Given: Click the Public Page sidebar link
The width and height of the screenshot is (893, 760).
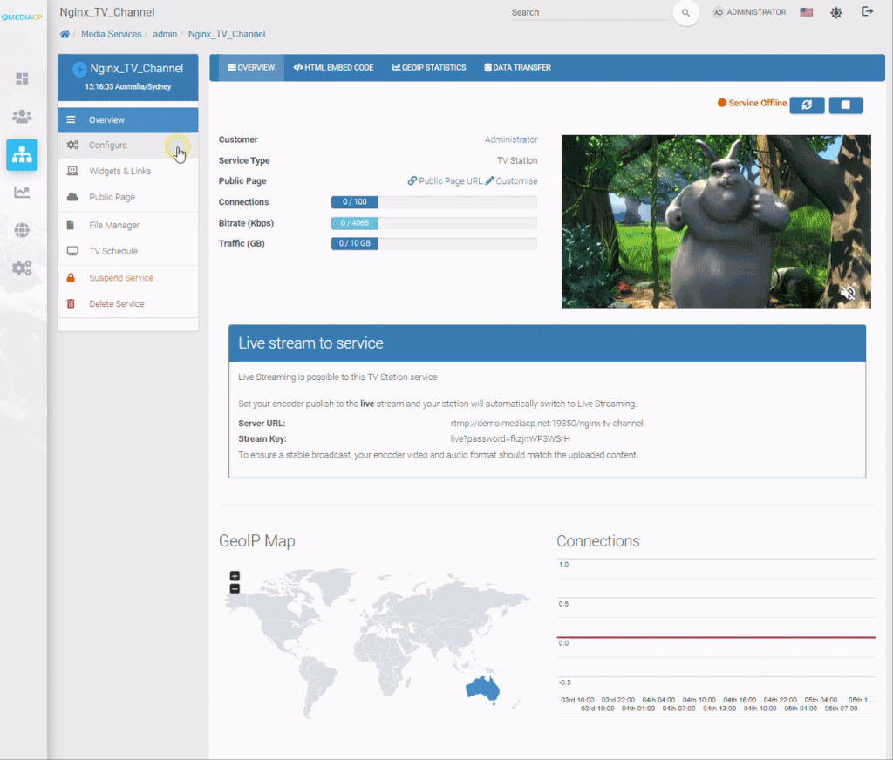Looking at the screenshot, I should [x=112, y=197].
